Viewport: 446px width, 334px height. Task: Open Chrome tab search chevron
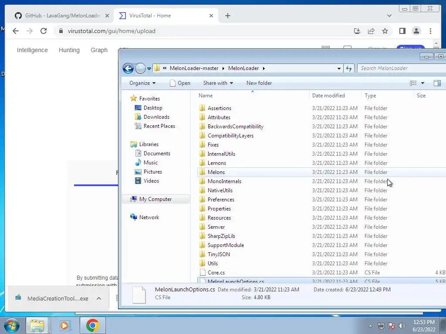tap(389, 16)
